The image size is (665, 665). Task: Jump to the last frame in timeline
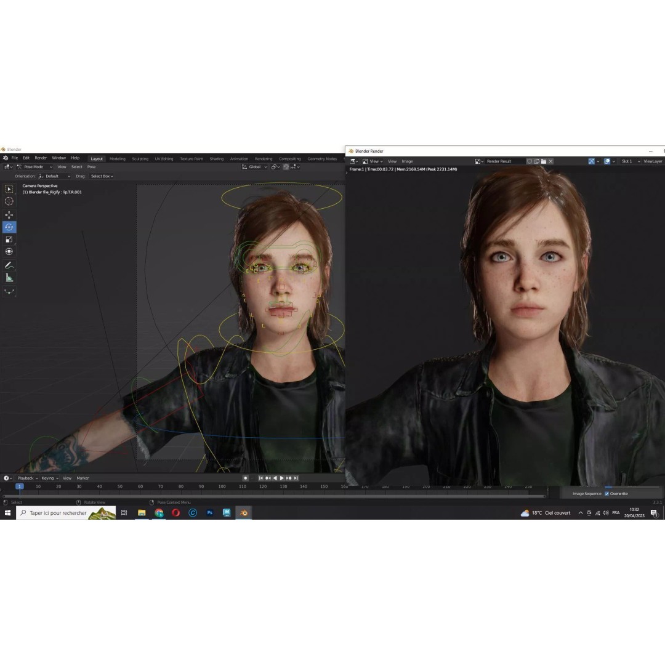(x=296, y=478)
